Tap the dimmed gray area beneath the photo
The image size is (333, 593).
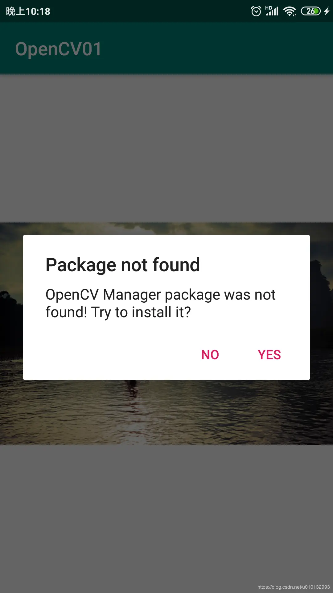tap(166, 513)
